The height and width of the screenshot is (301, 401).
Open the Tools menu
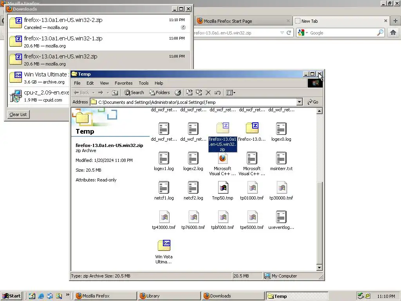(x=143, y=83)
